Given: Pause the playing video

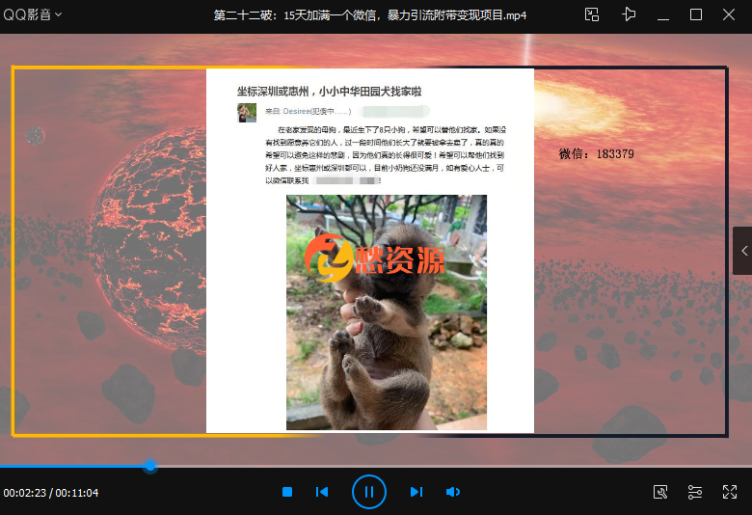Looking at the screenshot, I should pyautogui.click(x=369, y=492).
